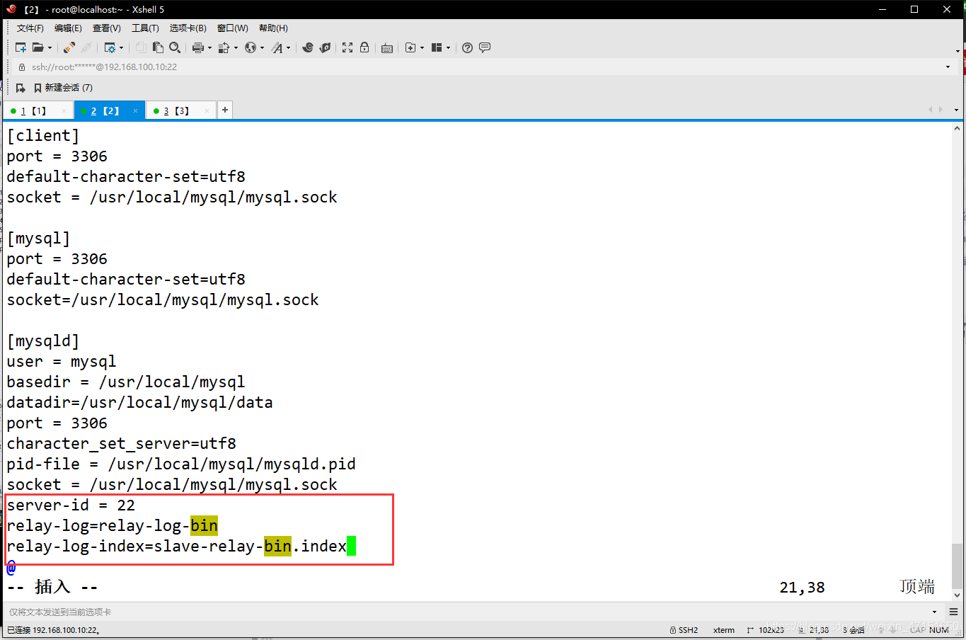Click the globe encoding icon

point(251,47)
